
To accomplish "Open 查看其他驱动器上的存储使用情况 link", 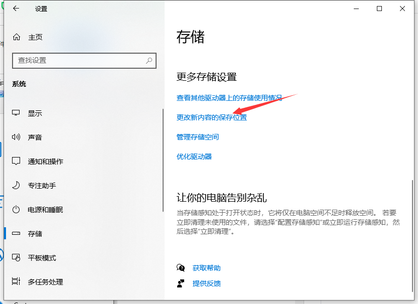I will pos(229,98).
